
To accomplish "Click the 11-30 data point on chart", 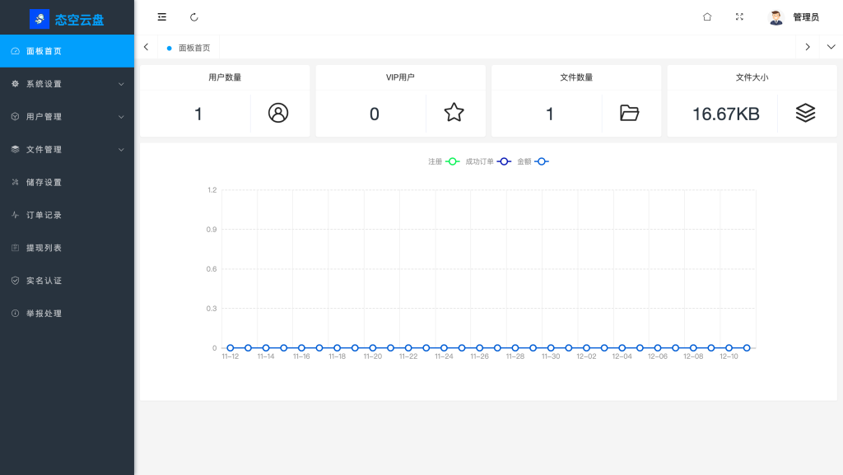I will (x=551, y=348).
